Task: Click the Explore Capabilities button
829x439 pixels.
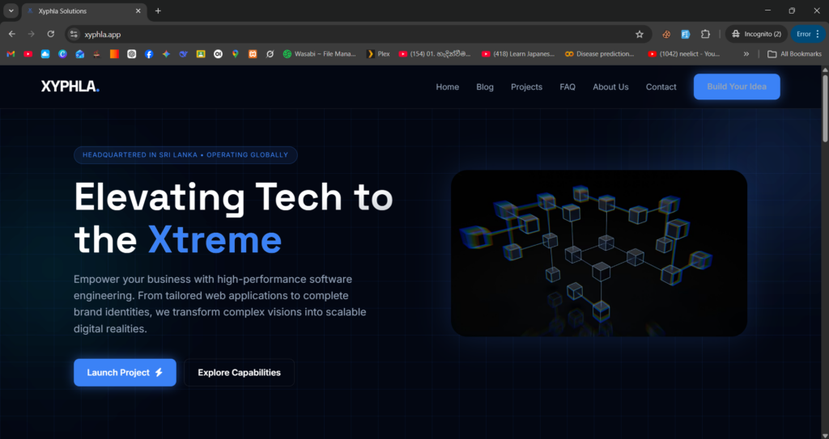Action: click(239, 373)
